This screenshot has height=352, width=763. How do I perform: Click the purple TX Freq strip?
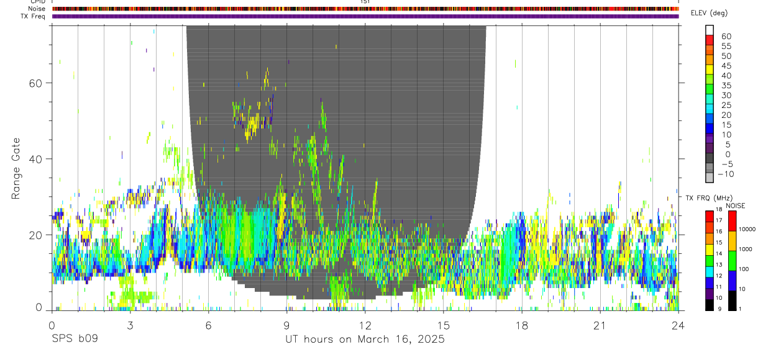(365, 16)
